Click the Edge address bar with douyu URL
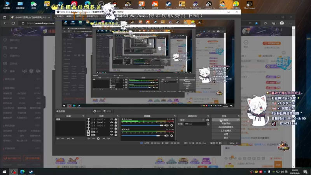Image resolution: width=311 pixels, height=175 pixels. 38,23
